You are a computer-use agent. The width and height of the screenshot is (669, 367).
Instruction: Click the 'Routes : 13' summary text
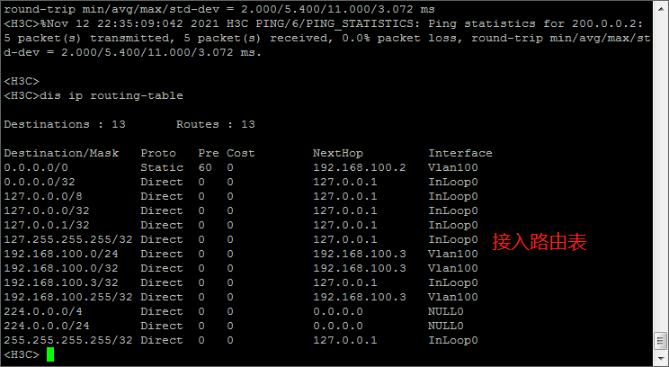216,124
